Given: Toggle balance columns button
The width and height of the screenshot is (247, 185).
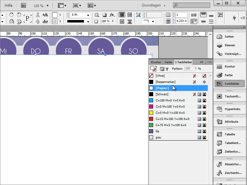Looking at the screenshot, I should point(194,15).
